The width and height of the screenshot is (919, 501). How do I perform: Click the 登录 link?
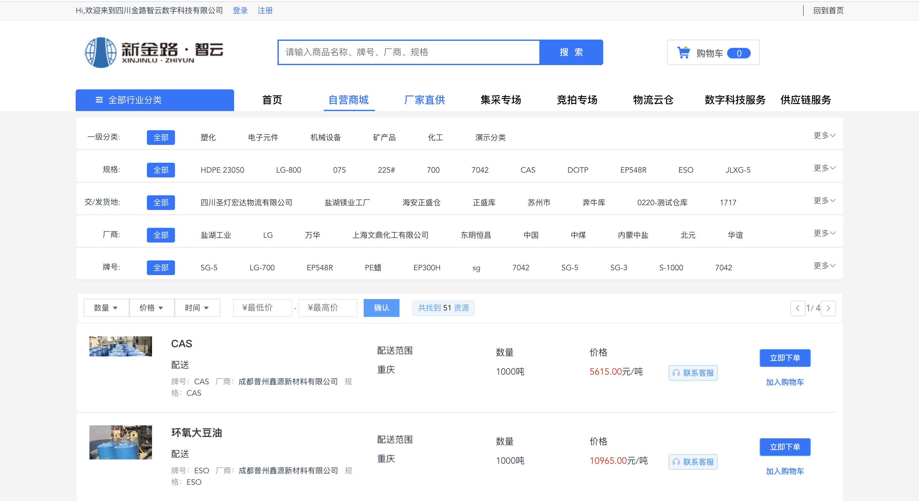click(x=240, y=10)
